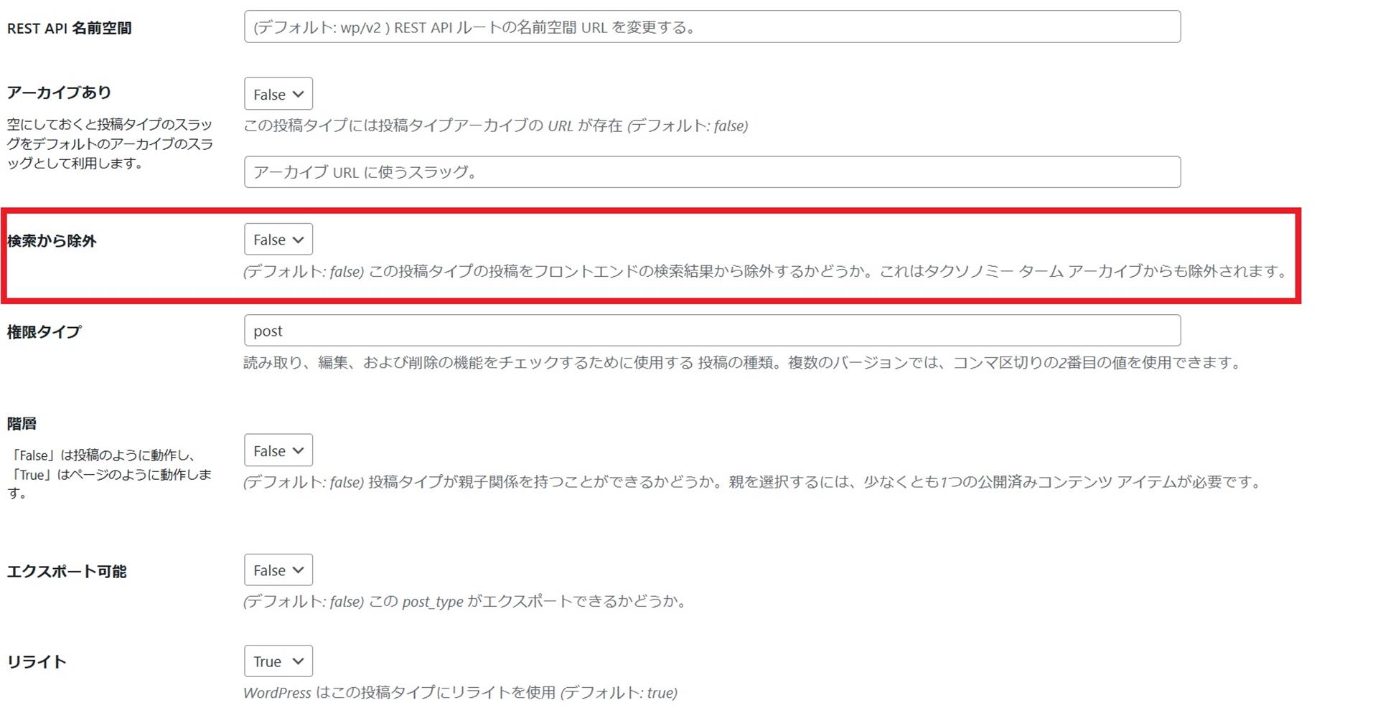Click the parent-child relationship description for 階層
Image resolution: width=1378 pixels, height=723 pixels.
coord(752,483)
